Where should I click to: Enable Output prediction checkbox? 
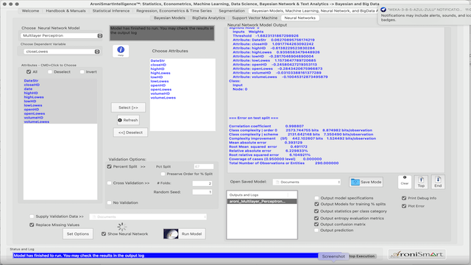tap(316, 230)
